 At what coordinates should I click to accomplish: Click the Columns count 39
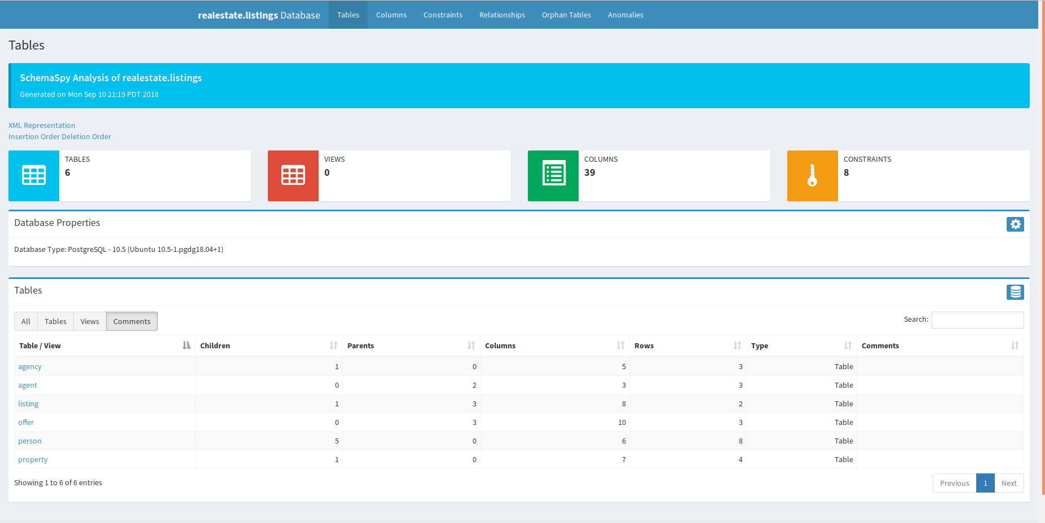[589, 172]
